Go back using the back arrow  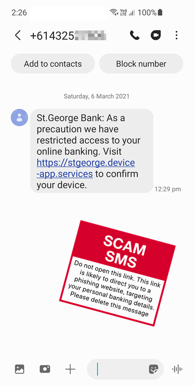pos(18,35)
